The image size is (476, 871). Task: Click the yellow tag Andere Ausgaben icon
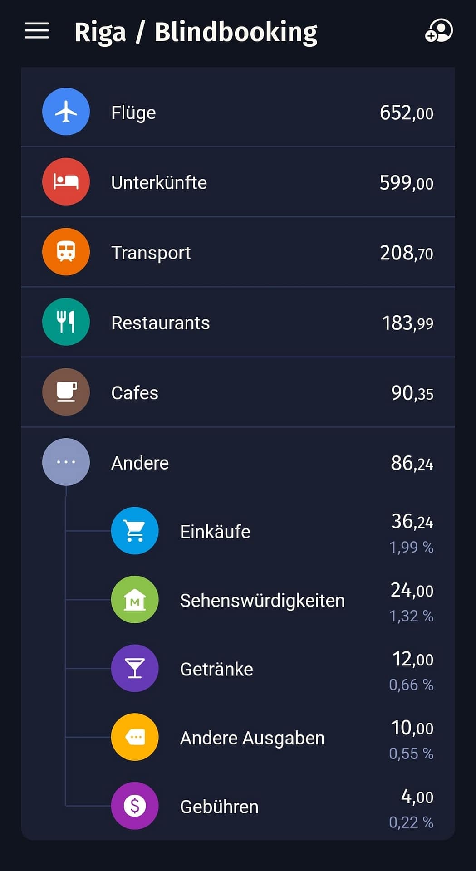(x=135, y=737)
